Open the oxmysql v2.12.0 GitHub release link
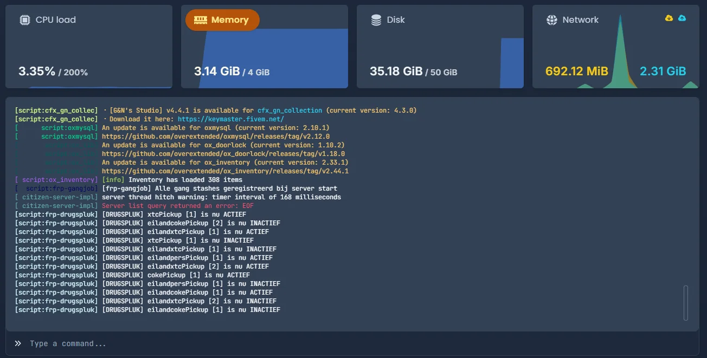The height and width of the screenshot is (358, 707). 216,136
